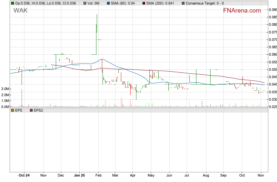Click the gray Vol legend swatch
Screen dimensions: 277x182
(84, 3)
